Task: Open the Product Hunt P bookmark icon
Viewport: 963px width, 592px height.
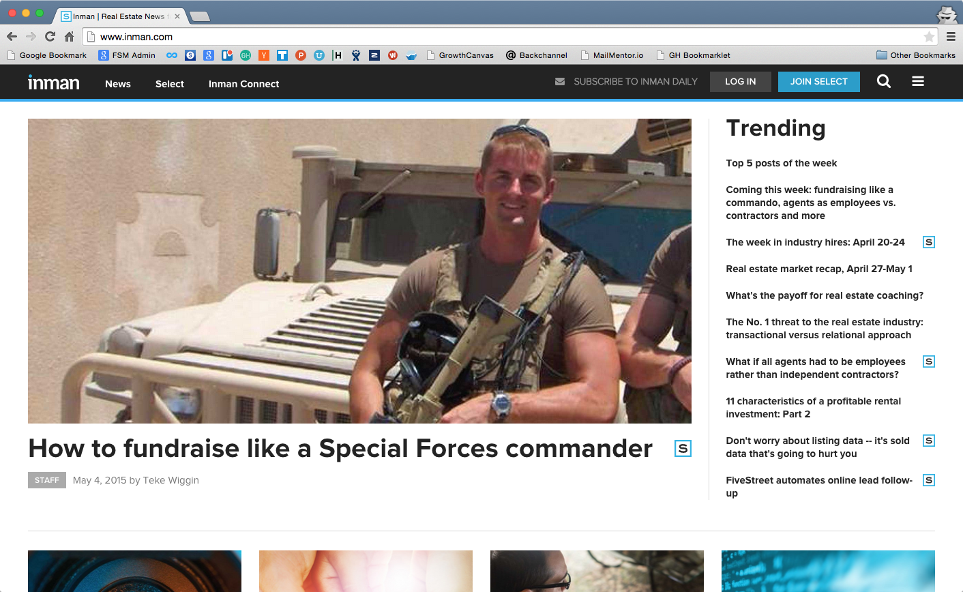Action: pyautogui.click(x=301, y=55)
